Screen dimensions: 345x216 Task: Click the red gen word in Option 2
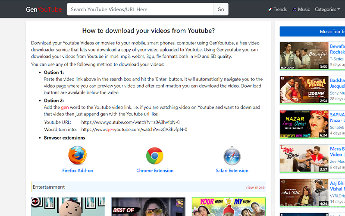click(65, 108)
